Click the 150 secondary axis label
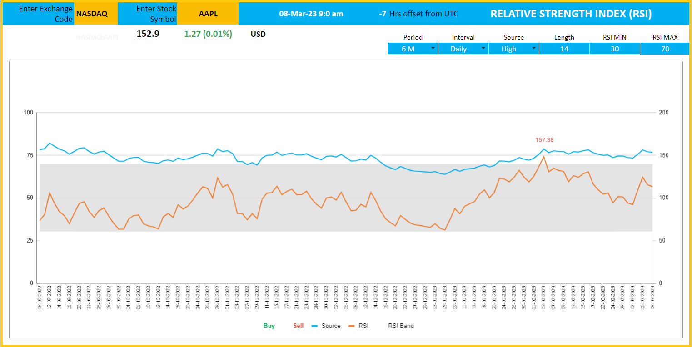 point(663,155)
